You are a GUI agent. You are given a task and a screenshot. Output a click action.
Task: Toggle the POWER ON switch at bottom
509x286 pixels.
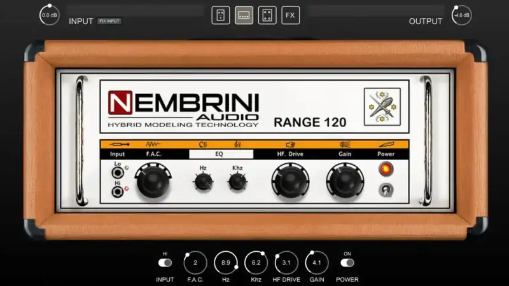tap(347, 263)
